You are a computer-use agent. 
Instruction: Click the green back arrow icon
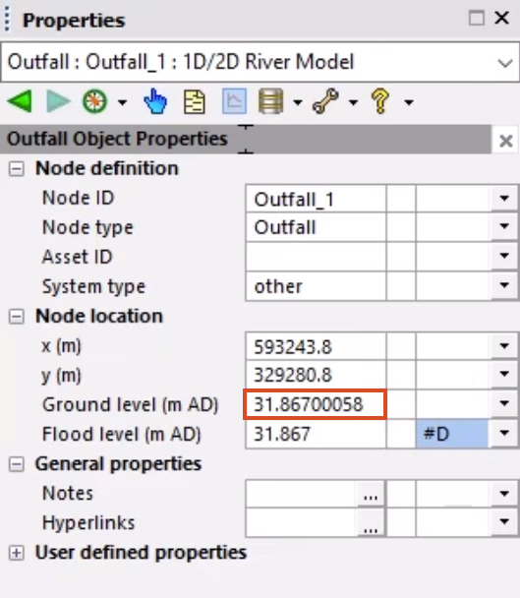pos(19,101)
